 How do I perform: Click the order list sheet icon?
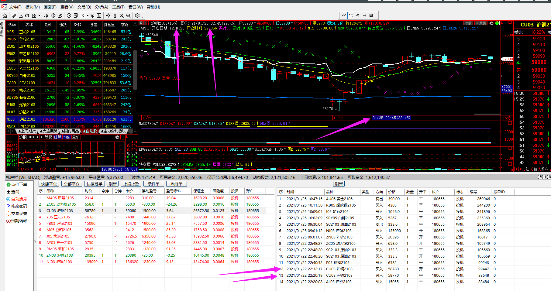pos(76,15)
